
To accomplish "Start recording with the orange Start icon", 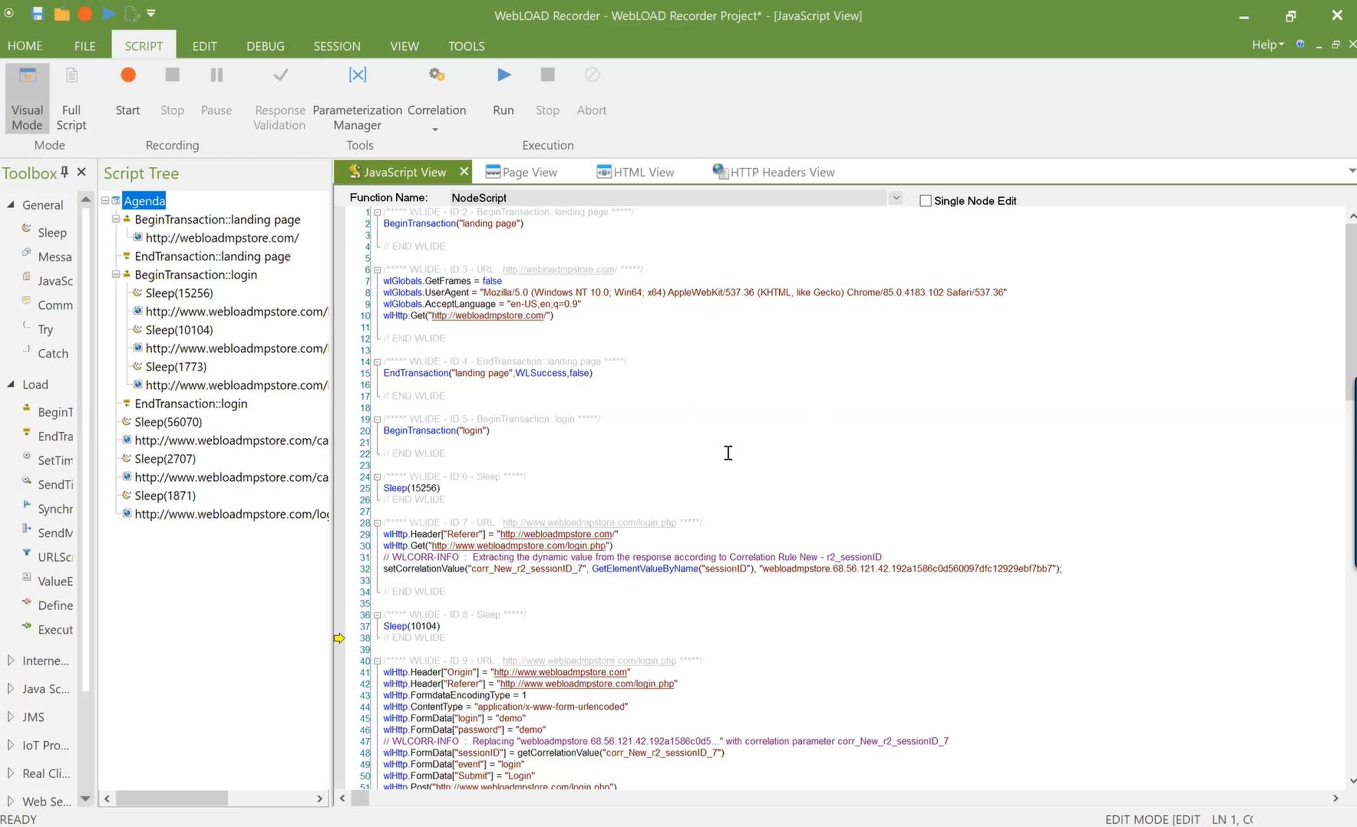I will click(x=128, y=75).
